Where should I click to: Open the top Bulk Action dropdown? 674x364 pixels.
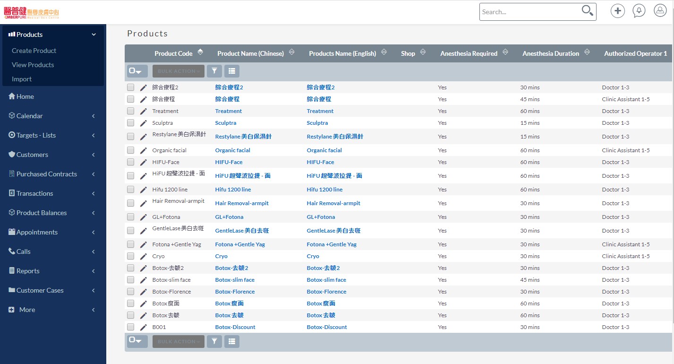coord(179,71)
